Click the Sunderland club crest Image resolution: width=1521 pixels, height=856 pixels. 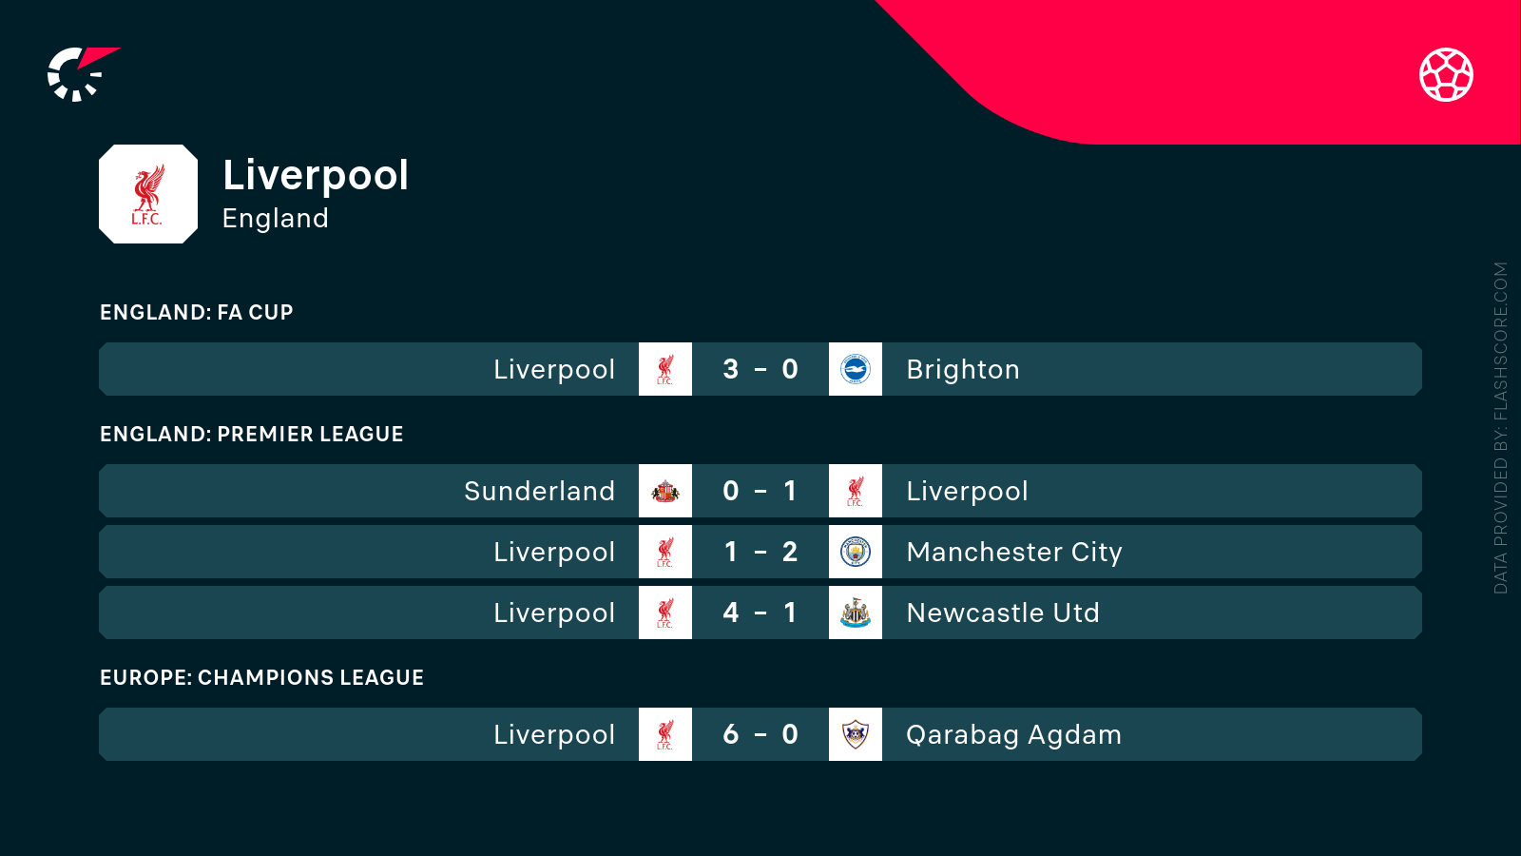(x=665, y=491)
